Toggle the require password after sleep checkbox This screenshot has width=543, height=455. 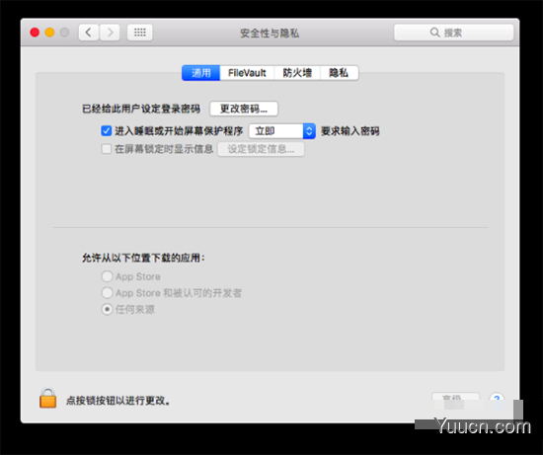(106, 131)
